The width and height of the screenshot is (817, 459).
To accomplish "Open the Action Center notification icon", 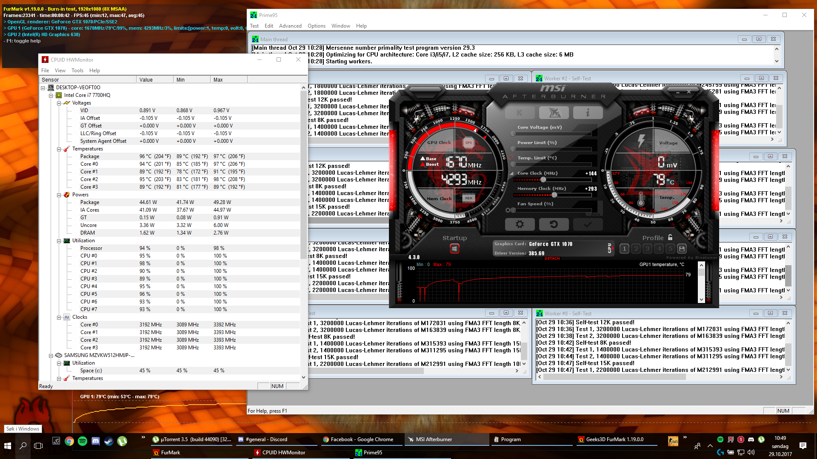I will tap(803, 446).
